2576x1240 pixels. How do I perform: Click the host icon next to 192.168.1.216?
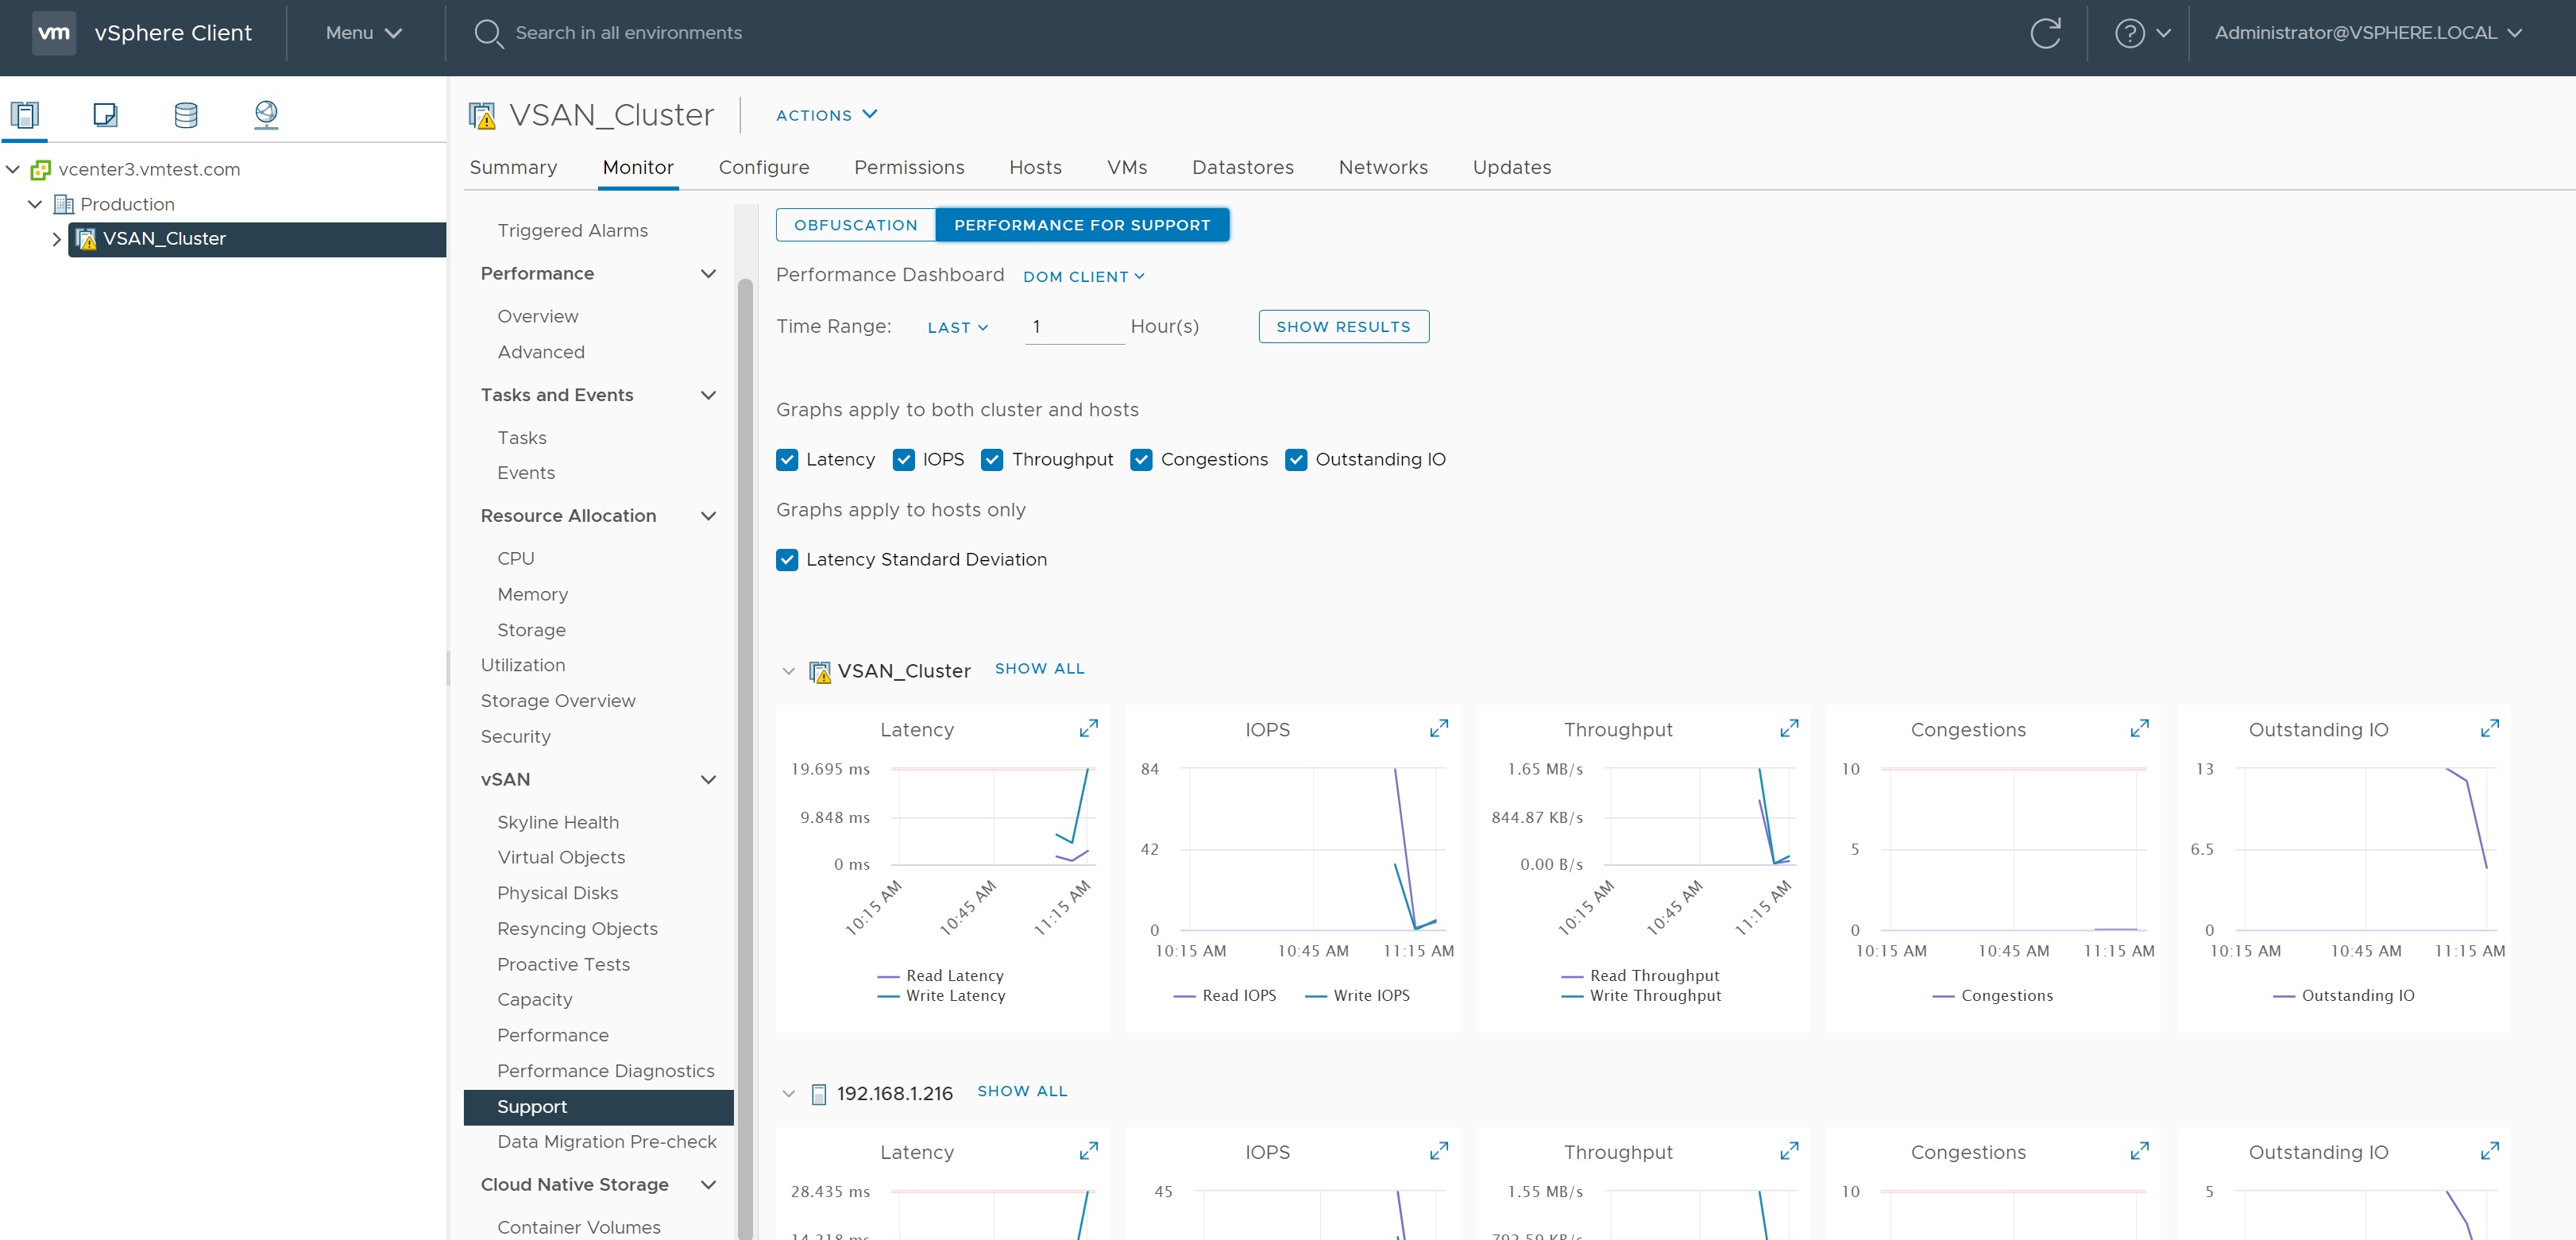819,1094
